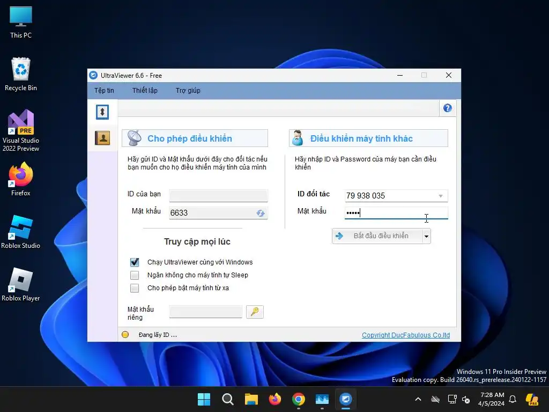Open the Windows Start button

click(204, 399)
